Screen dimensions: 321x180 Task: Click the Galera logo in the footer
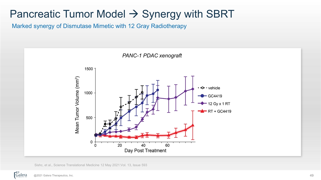(21, 175)
